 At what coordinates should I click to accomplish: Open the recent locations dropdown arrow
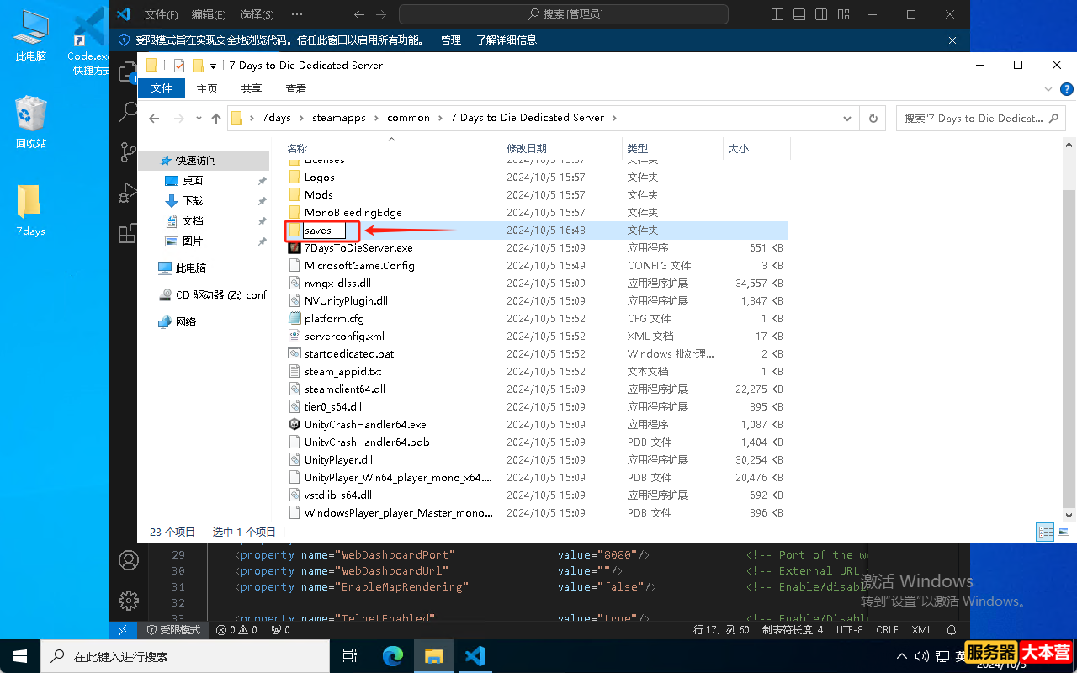coord(199,119)
